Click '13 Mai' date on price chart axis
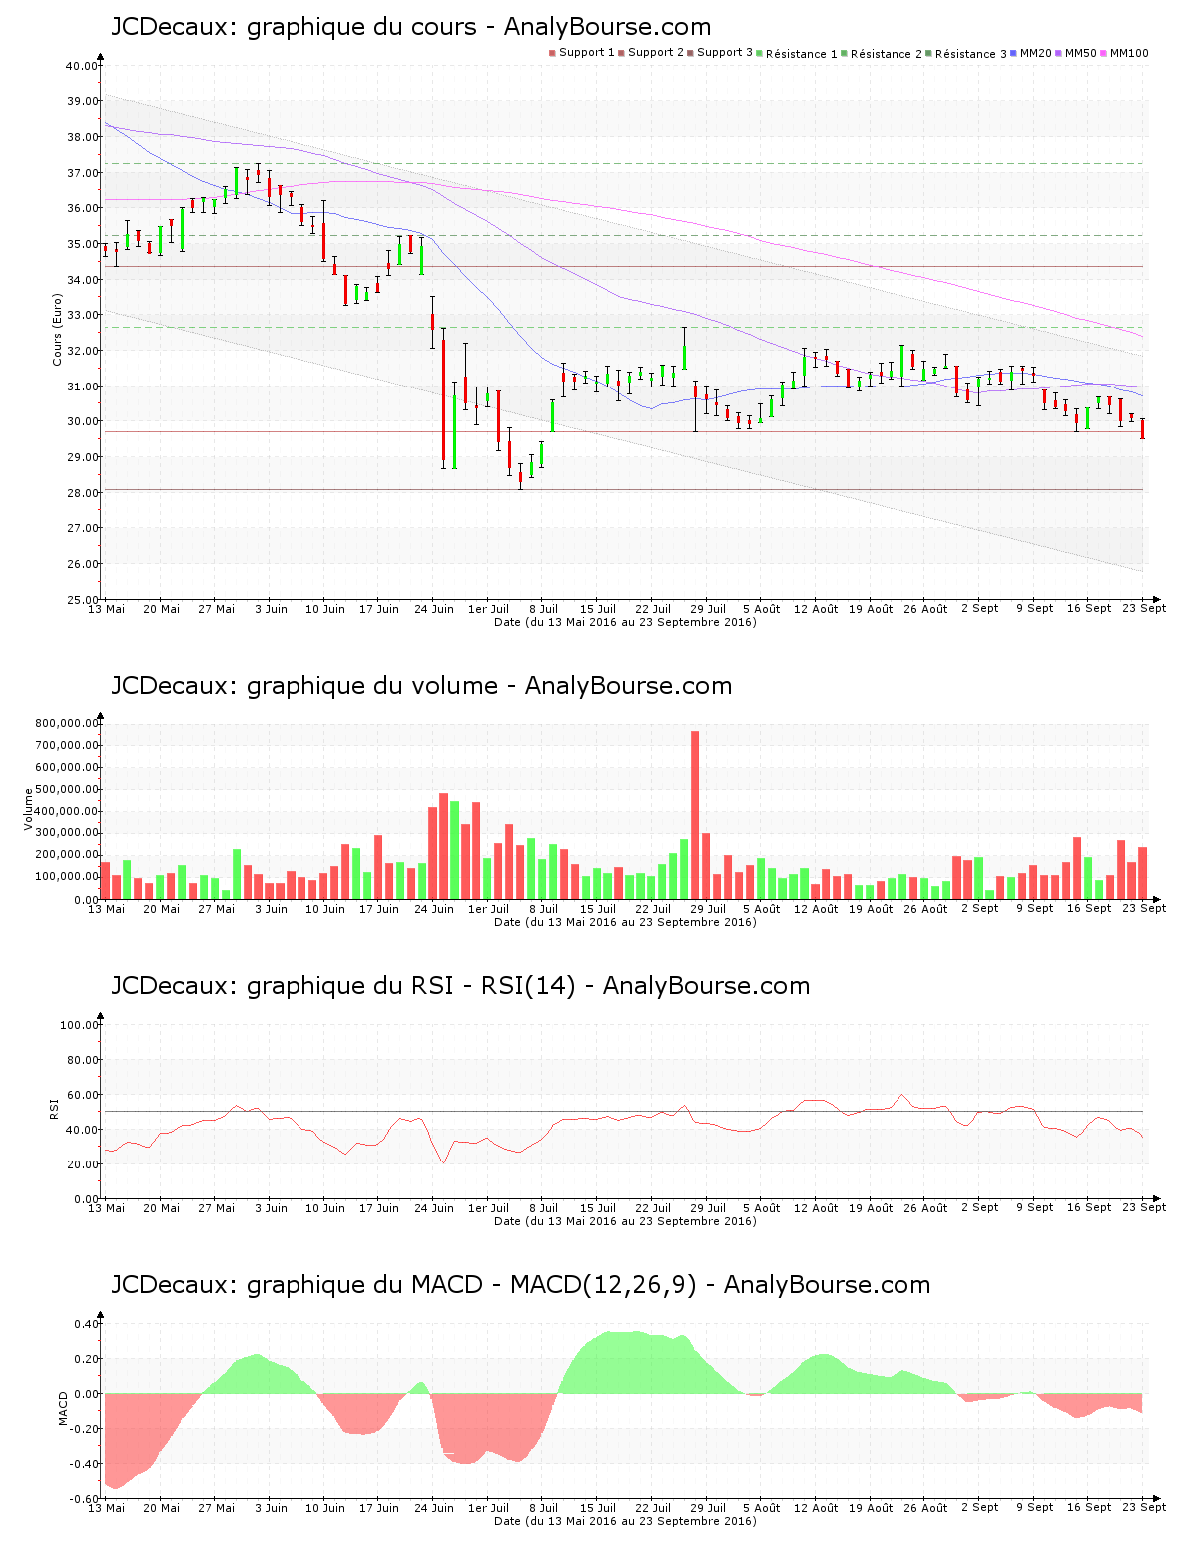The width and height of the screenshot is (1198, 1548). (x=107, y=609)
